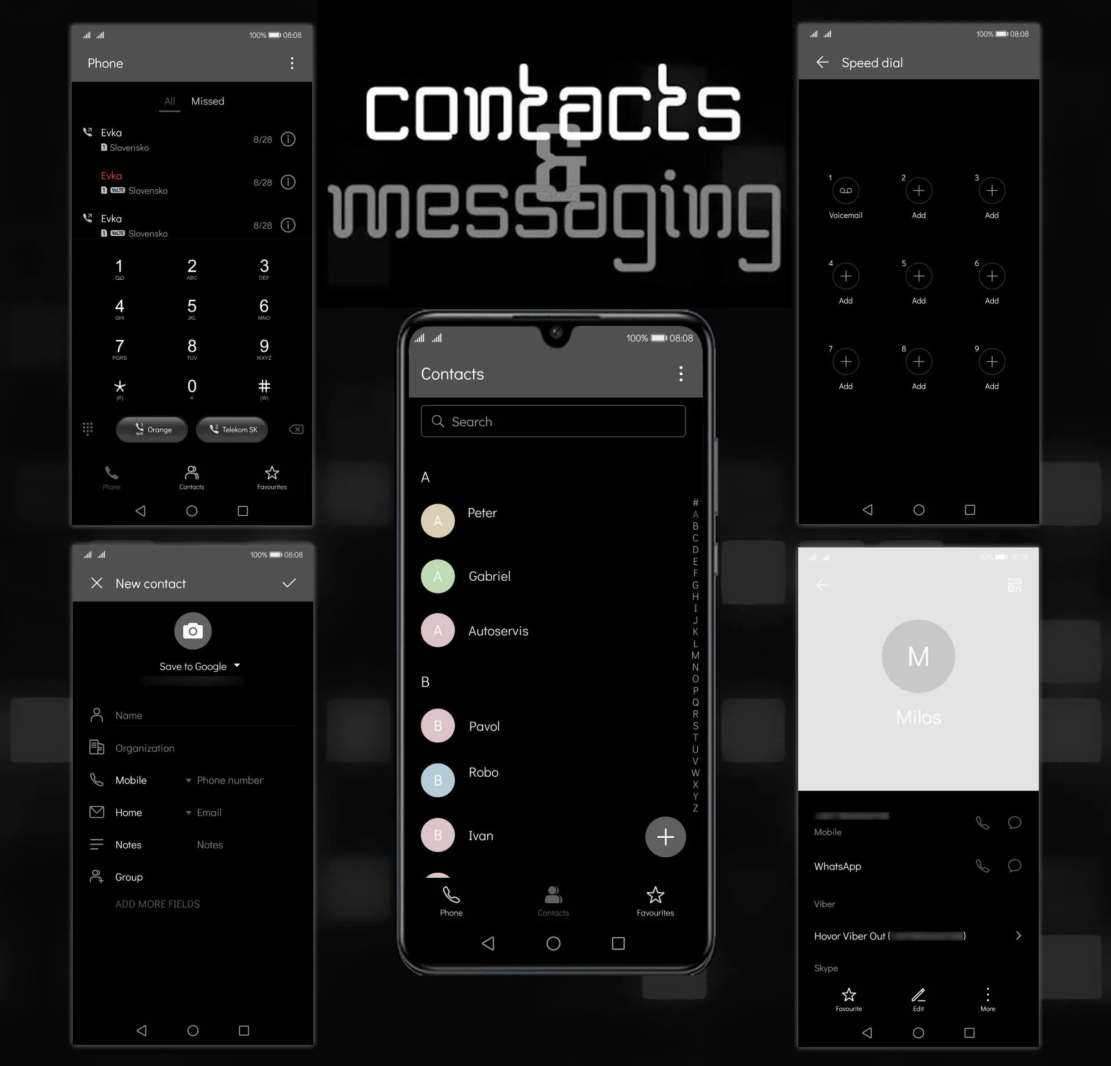Tap ADD MORE FIELDS button
The height and width of the screenshot is (1066, 1111).
click(158, 902)
